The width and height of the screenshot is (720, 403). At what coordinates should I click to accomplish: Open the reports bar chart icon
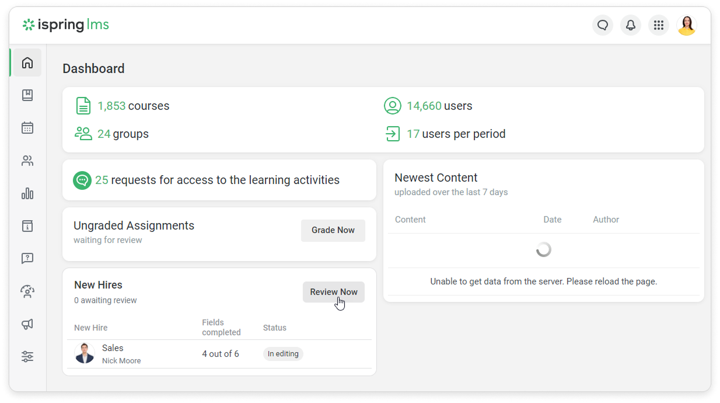point(27,193)
